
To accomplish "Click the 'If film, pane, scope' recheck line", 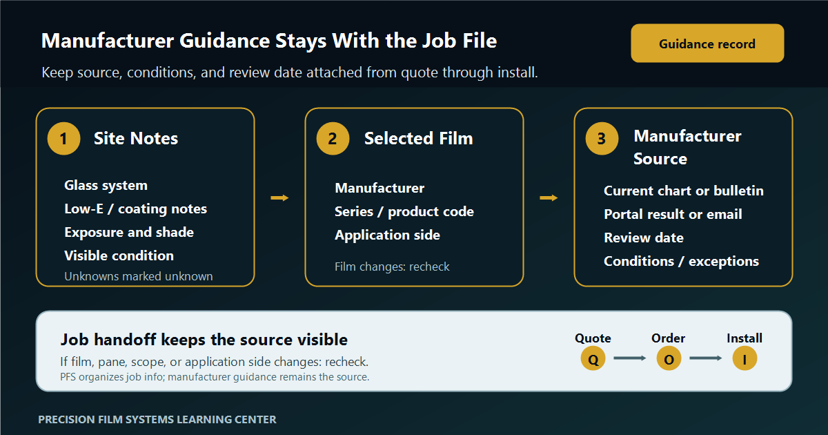I will [215, 362].
